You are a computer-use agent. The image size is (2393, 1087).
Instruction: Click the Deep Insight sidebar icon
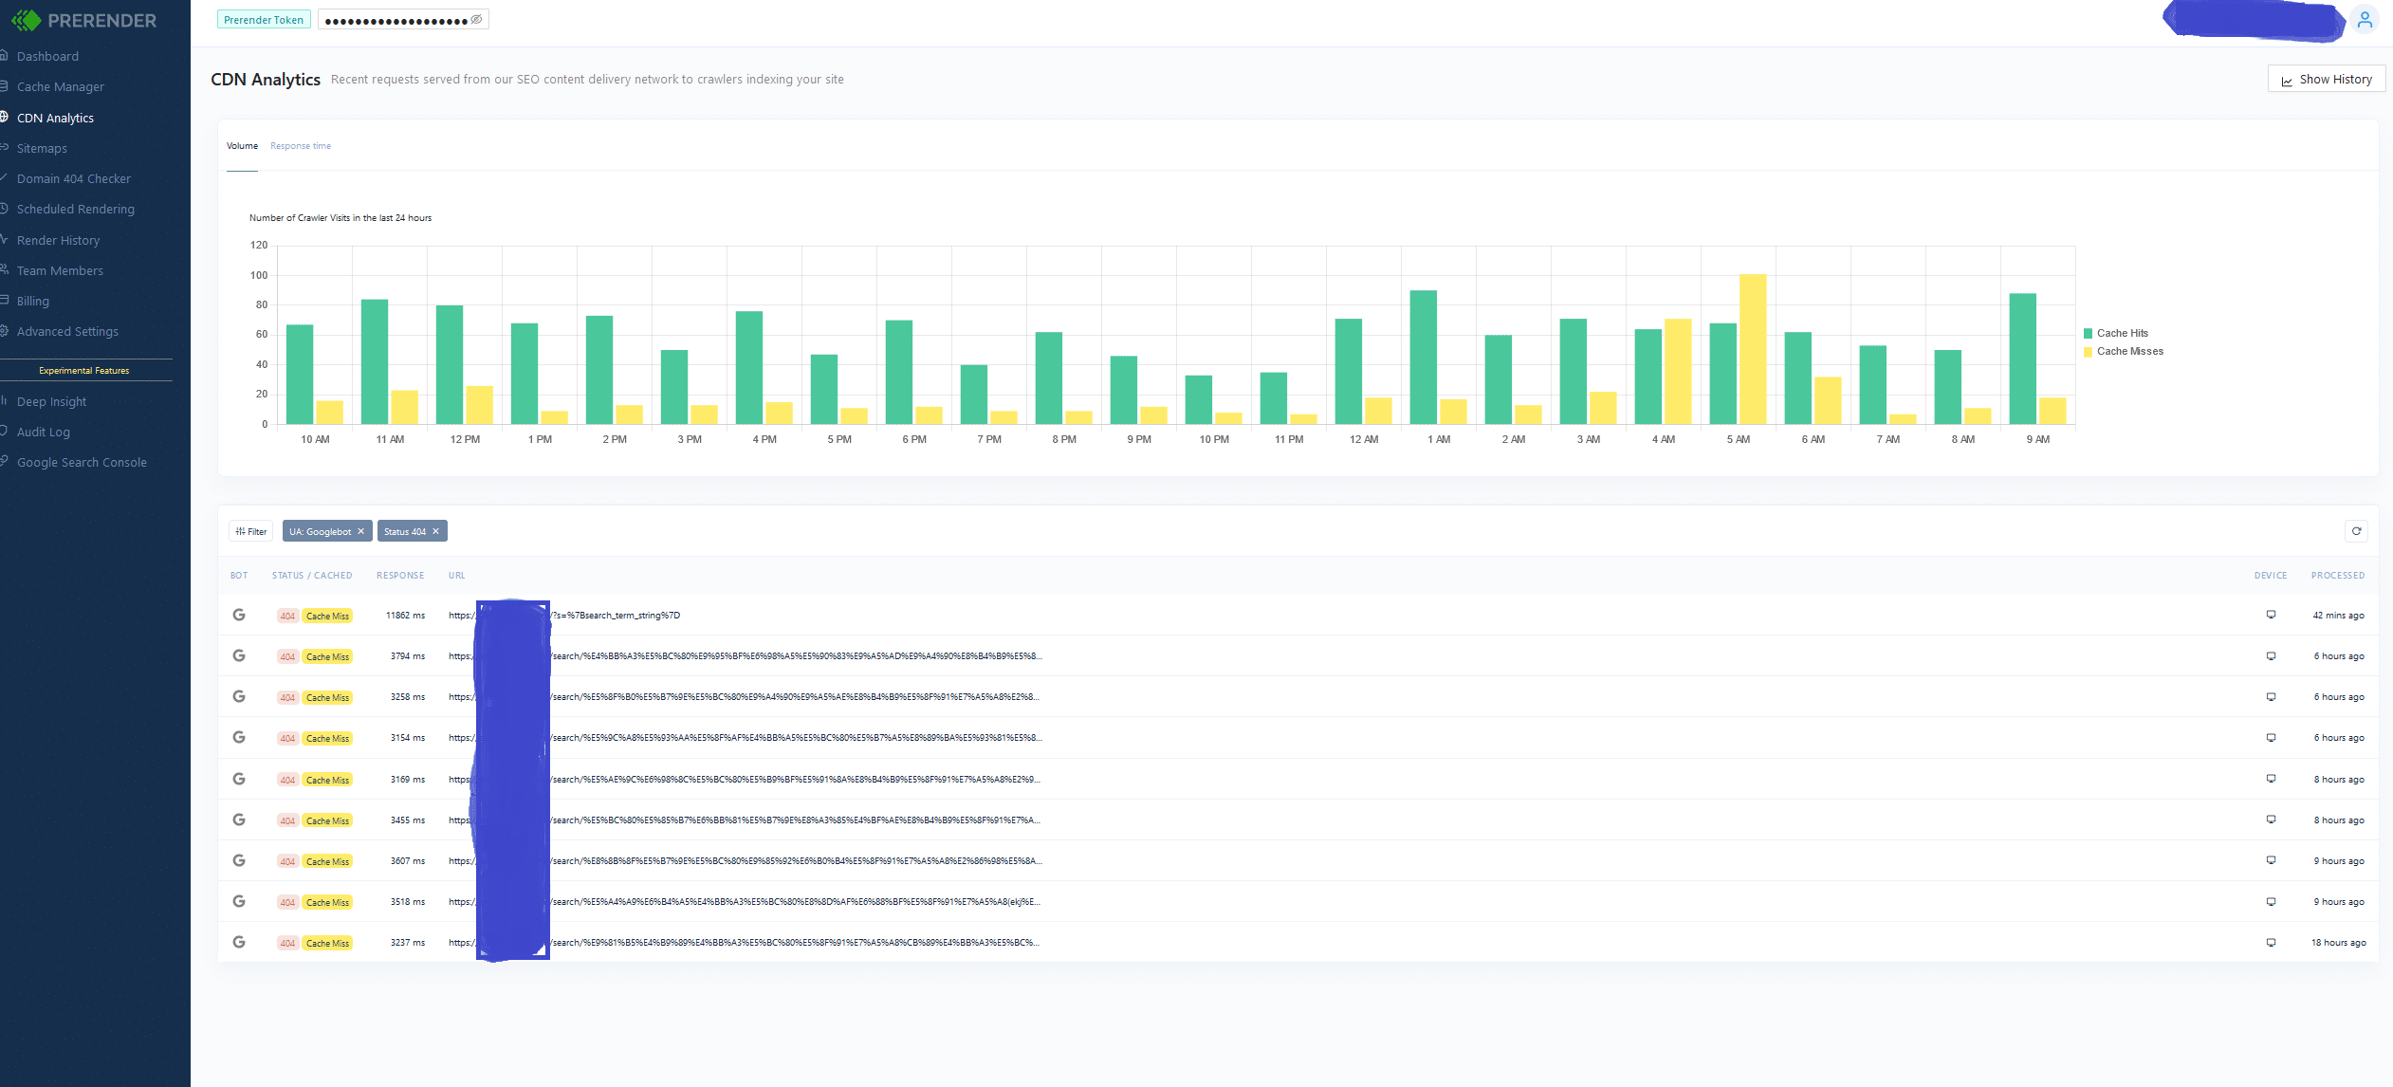(4, 400)
